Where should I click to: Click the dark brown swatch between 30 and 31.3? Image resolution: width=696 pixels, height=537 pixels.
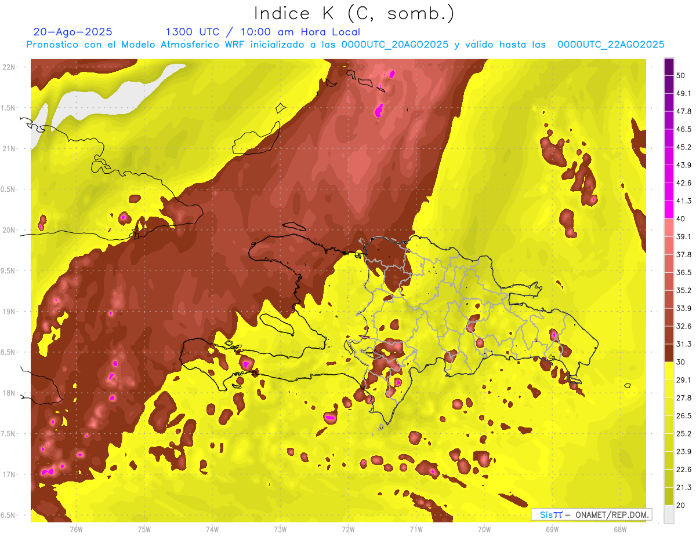[x=669, y=353]
